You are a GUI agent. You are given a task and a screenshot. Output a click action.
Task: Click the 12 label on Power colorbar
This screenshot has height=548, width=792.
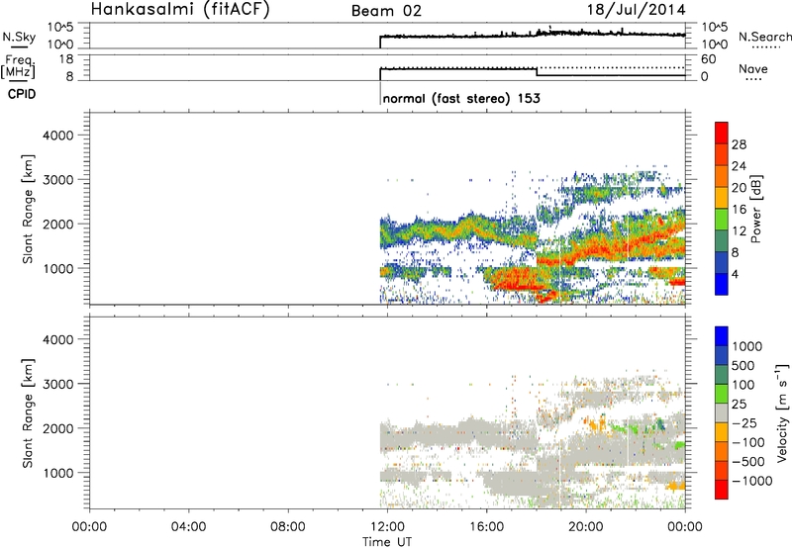739,230
